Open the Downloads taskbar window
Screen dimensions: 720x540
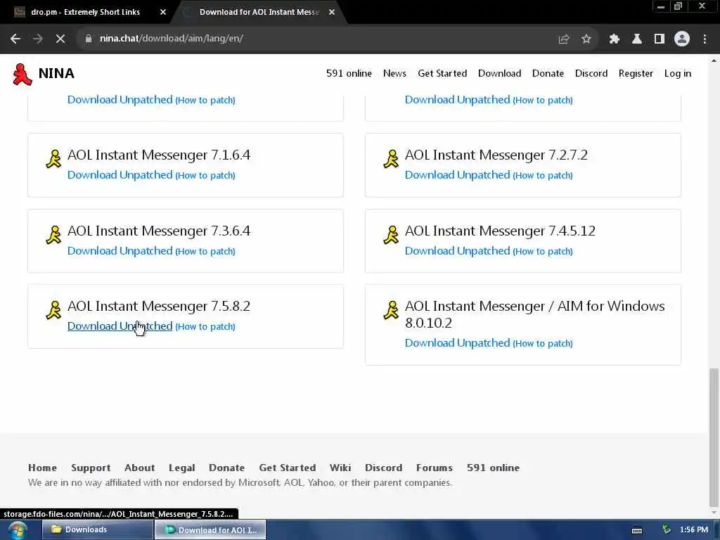pos(98,530)
